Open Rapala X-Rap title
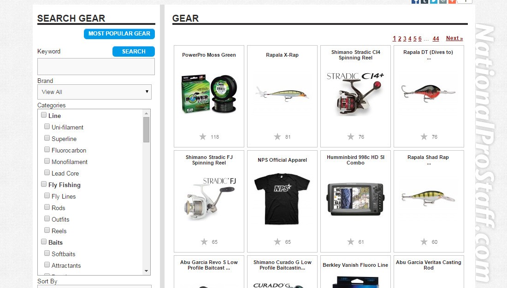 pos(282,55)
